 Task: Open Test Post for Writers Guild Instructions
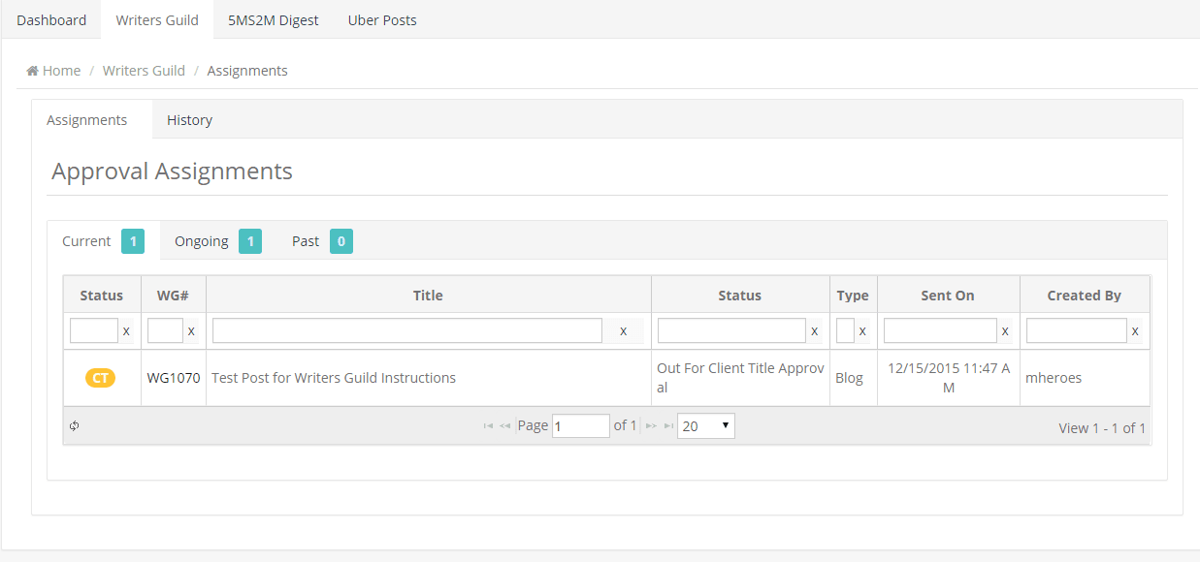coord(334,378)
